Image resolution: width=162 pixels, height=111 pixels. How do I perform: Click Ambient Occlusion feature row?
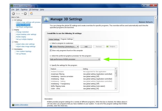click(82, 72)
